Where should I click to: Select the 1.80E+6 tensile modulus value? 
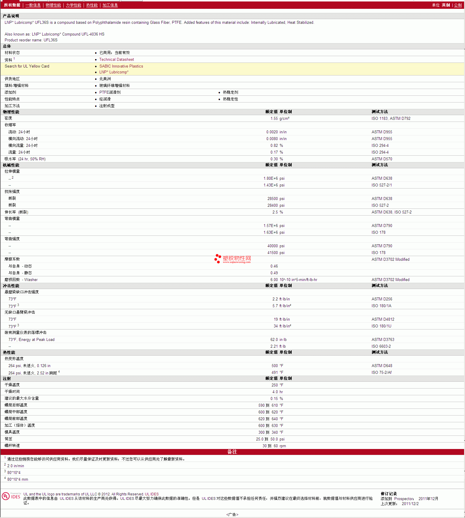pyautogui.click(x=270, y=179)
